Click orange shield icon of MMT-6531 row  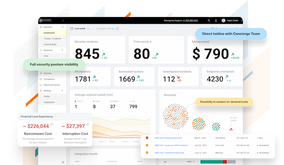point(147,145)
